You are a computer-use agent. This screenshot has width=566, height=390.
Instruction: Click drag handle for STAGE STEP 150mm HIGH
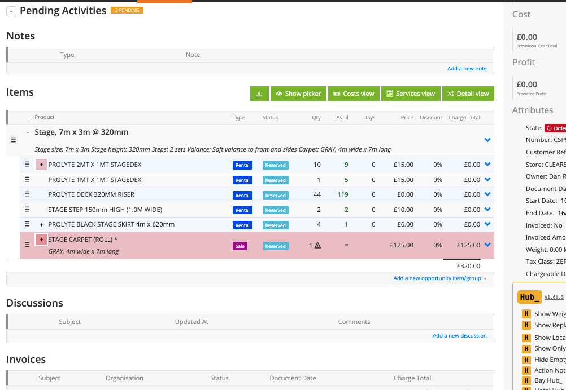pos(27,209)
